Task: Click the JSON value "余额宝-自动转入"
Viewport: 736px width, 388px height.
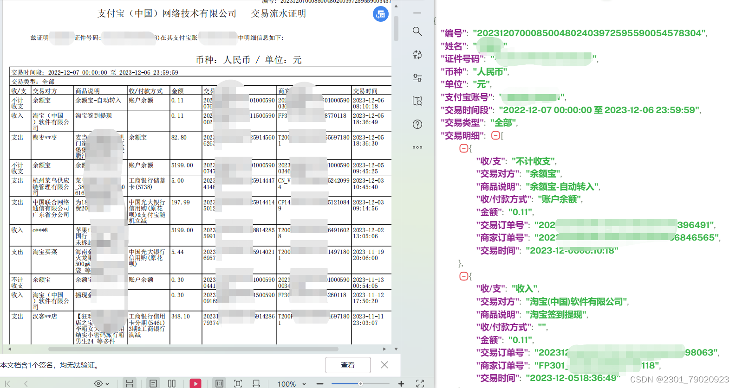Action: 563,186
